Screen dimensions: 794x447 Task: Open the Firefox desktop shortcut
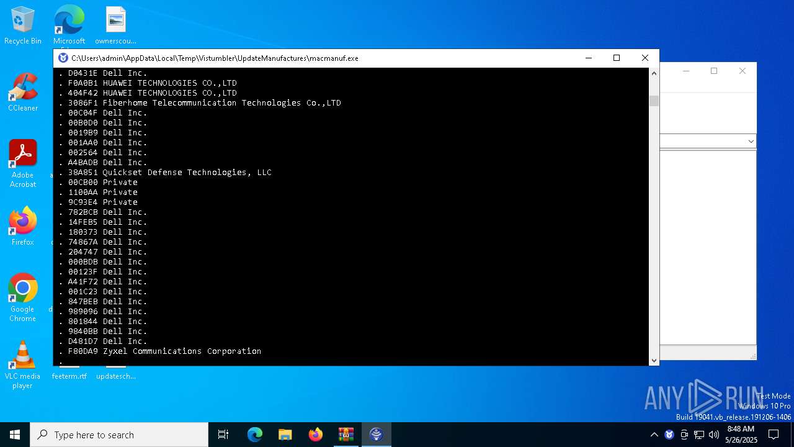coord(23,226)
